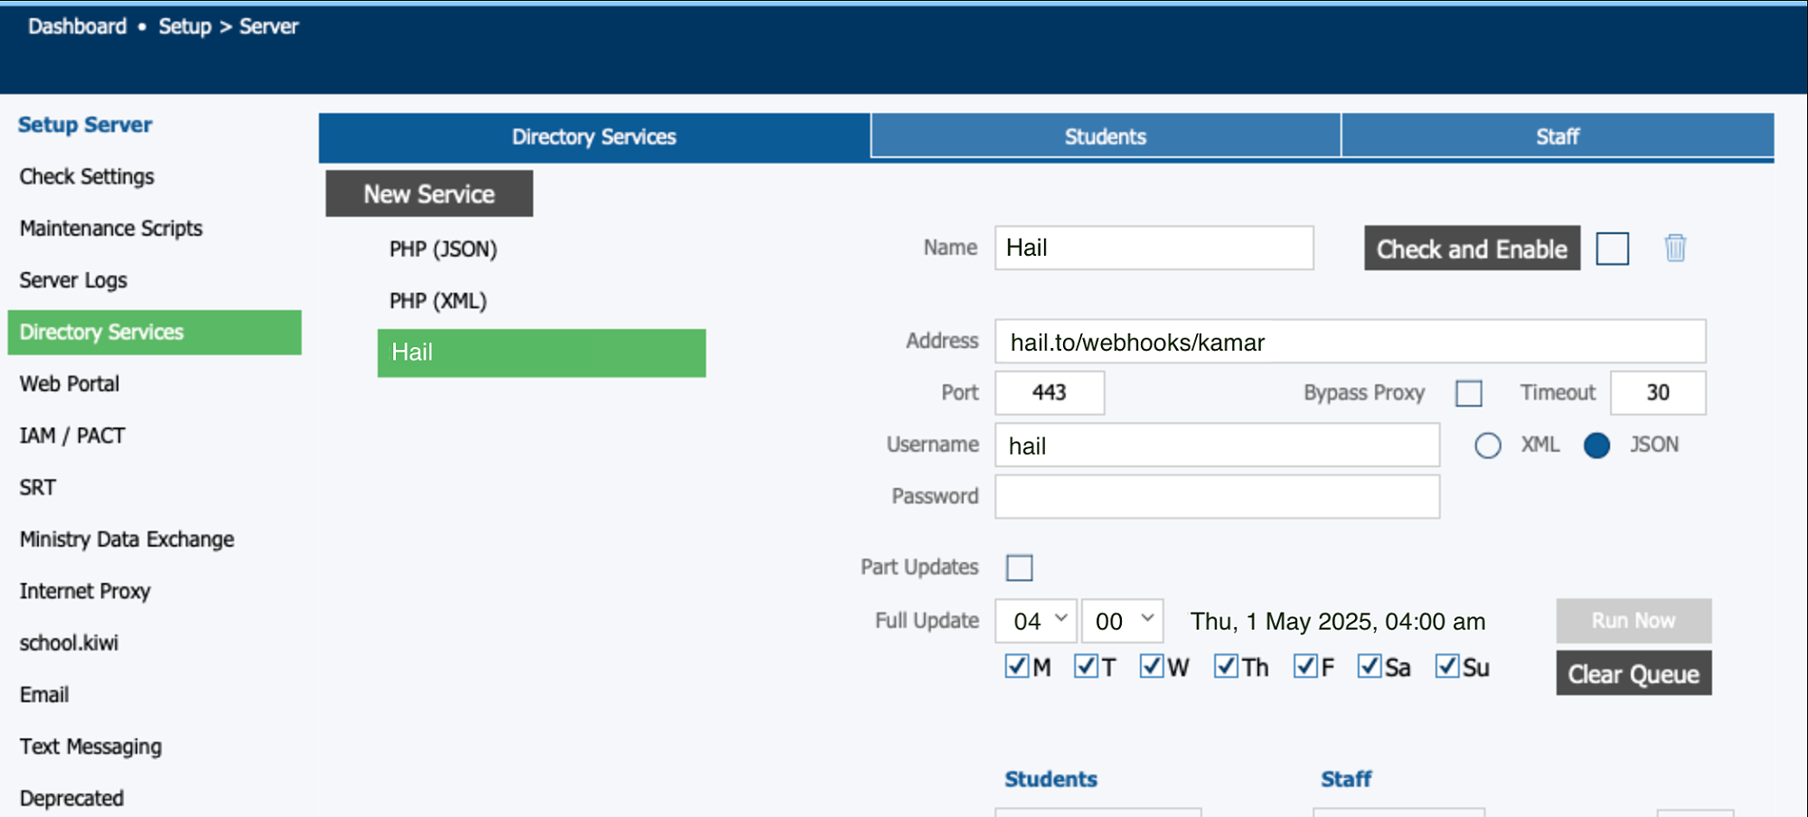Toggle the Part Updates checkbox
This screenshot has height=817, width=1808.
pyautogui.click(x=1019, y=568)
